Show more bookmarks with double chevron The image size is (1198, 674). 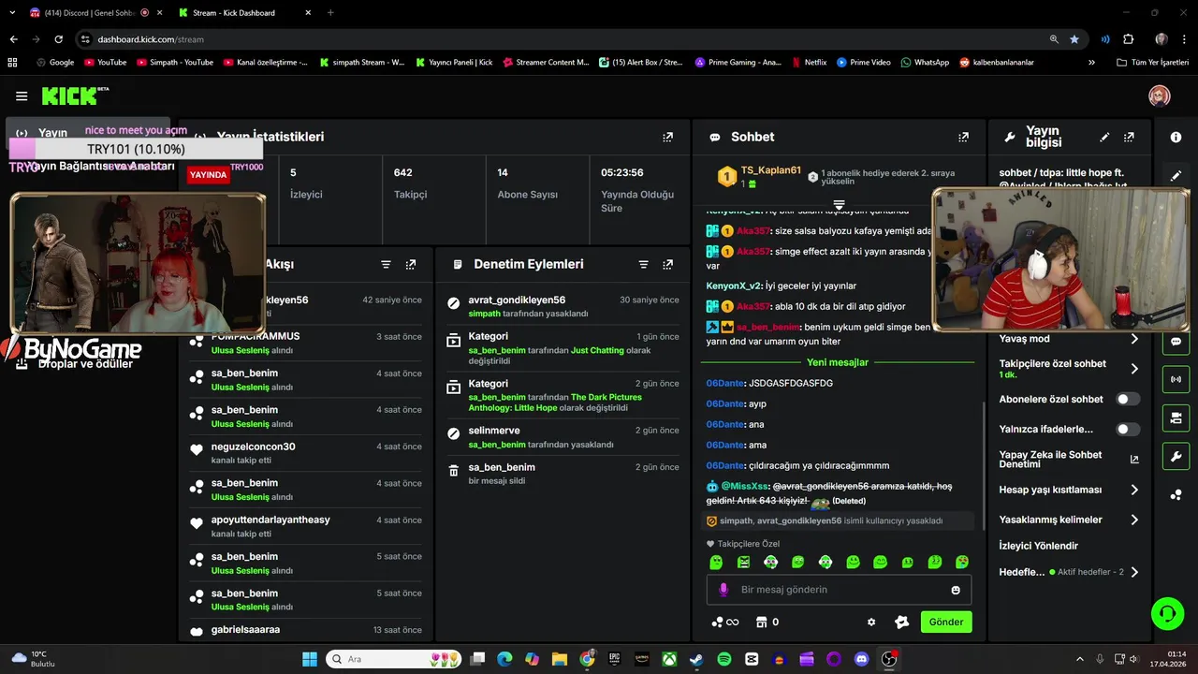point(1091,62)
